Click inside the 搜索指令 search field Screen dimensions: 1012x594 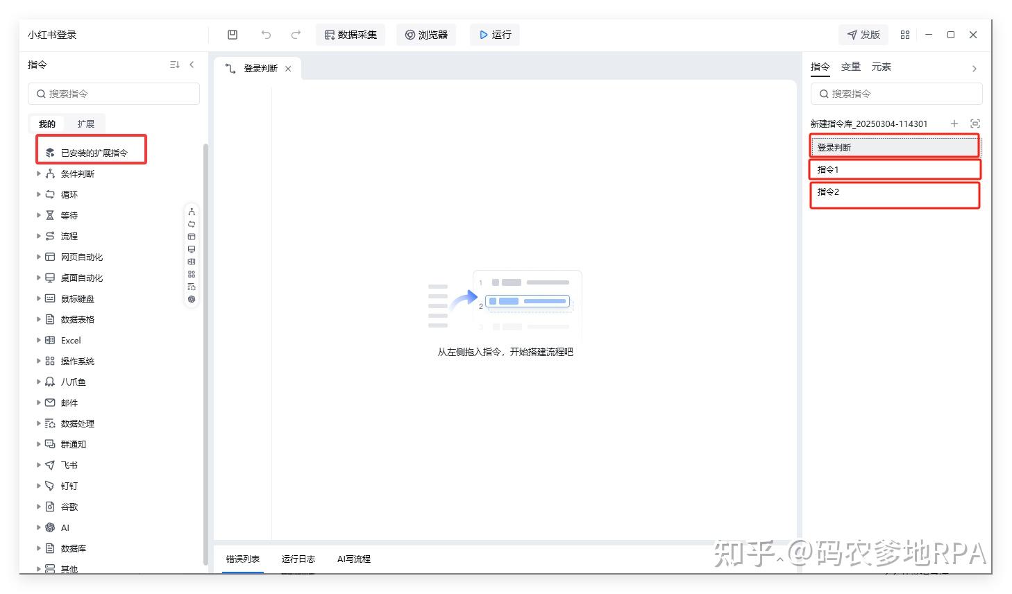(113, 93)
